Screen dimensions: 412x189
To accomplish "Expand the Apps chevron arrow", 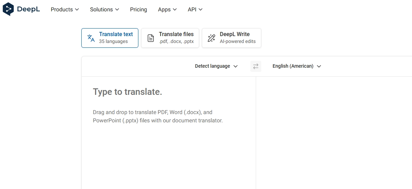I will [x=175, y=10].
